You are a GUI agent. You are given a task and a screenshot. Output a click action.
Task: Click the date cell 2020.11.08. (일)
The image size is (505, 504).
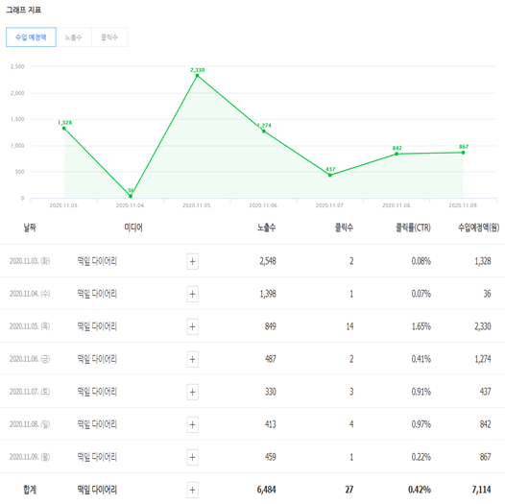click(30, 424)
